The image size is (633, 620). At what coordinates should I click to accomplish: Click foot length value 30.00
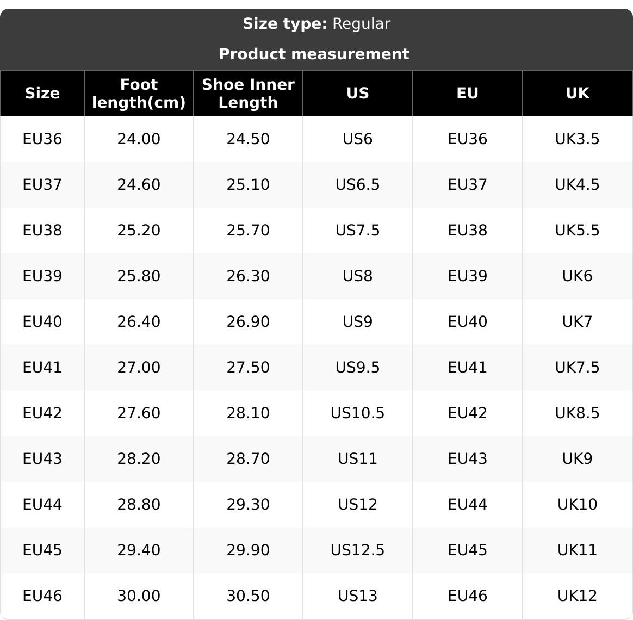139,596
